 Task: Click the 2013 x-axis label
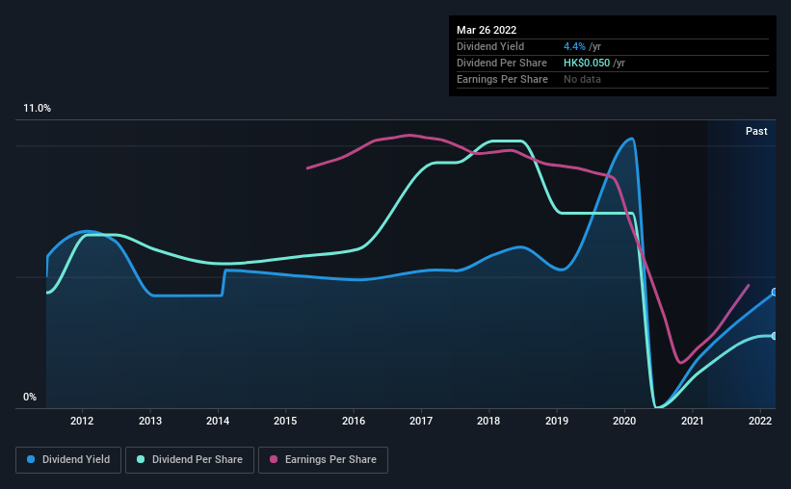pyautogui.click(x=150, y=421)
